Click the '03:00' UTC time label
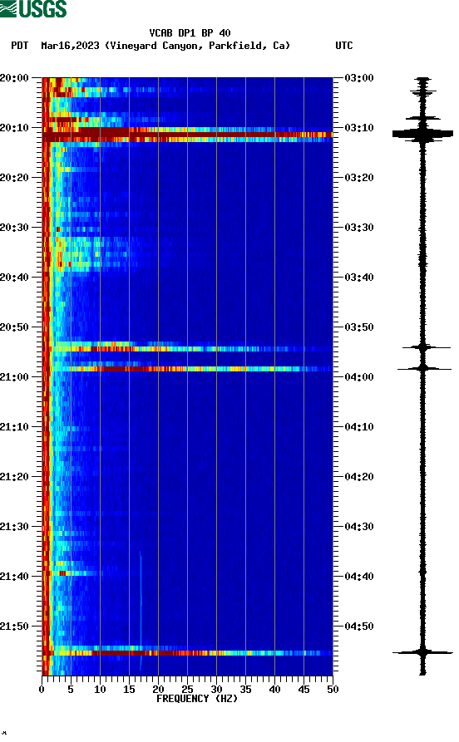This screenshot has height=742, width=459. coord(359,78)
